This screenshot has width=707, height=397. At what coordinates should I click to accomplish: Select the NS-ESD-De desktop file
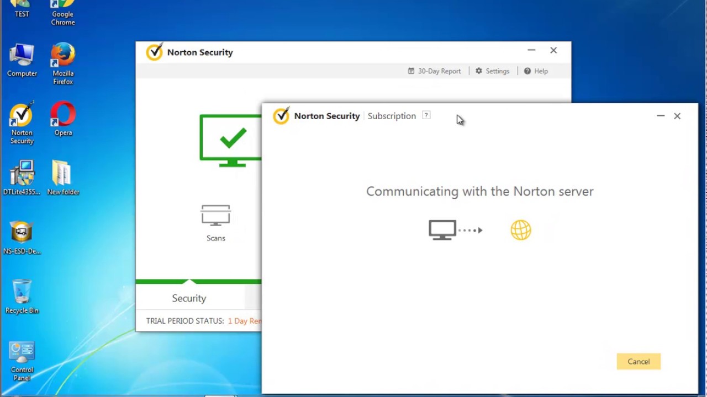point(22,238)
